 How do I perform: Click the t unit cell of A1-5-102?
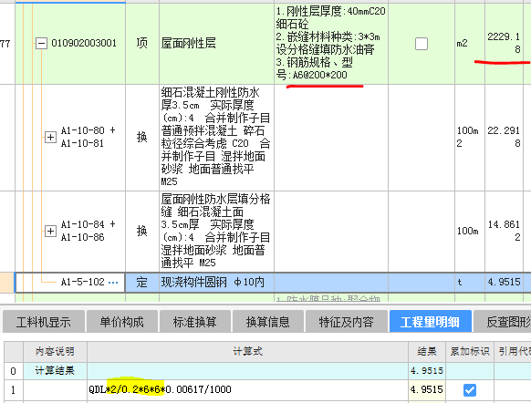click(469, 283)
